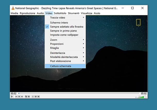157x110 pixels.
Task: Select Schermo intero
Action: (x=65, y=23)
